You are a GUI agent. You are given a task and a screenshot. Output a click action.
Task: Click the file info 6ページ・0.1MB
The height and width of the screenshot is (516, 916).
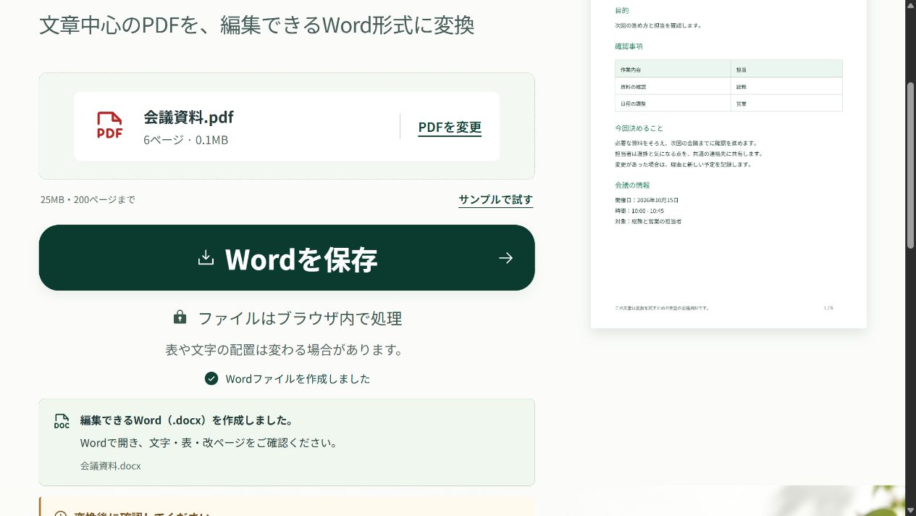185,140
